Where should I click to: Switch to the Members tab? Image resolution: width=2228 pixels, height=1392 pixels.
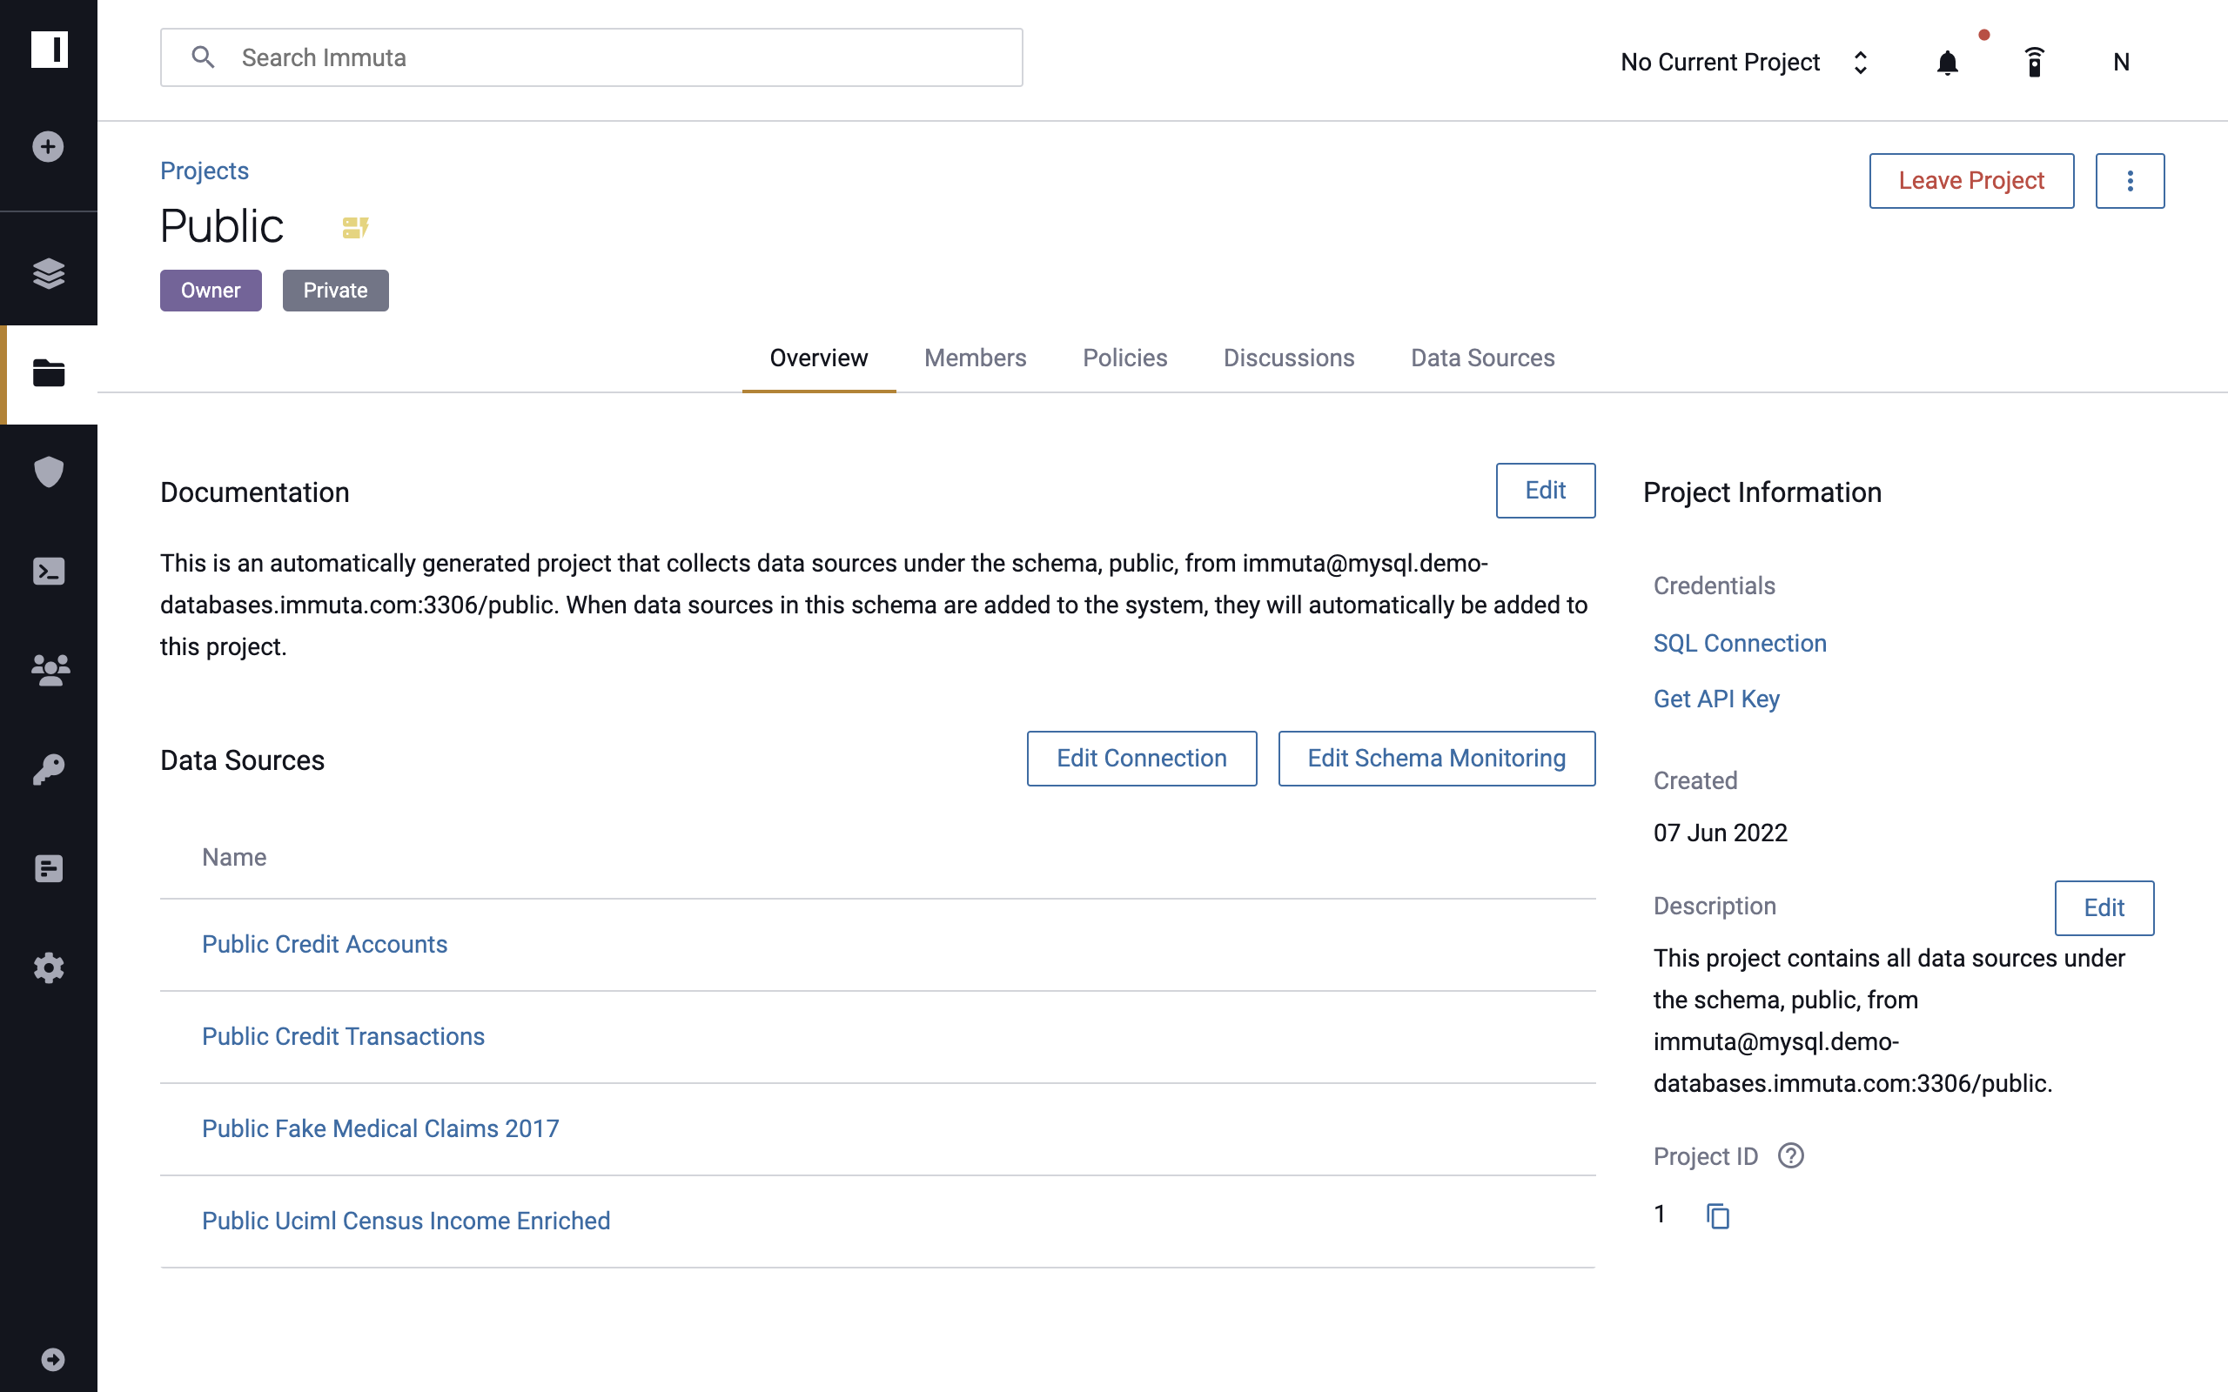[x=976, y=356]
